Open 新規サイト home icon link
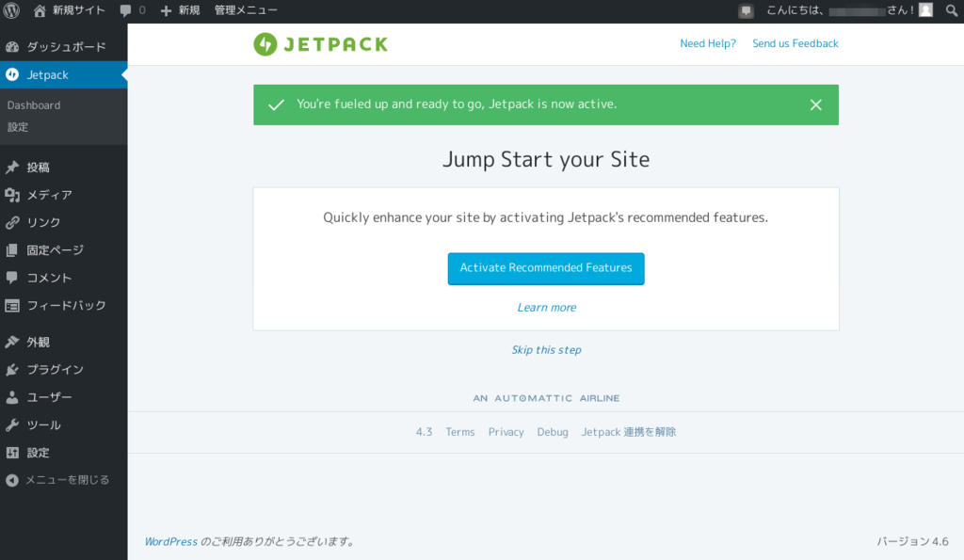The image size is (964, 560). pyautogui.click(x=40, y=10)
